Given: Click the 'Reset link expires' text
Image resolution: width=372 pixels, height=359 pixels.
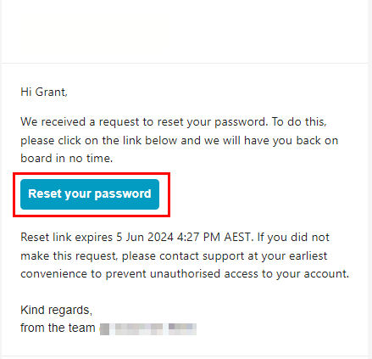Looking at the screenshot, I should [67, 237].
